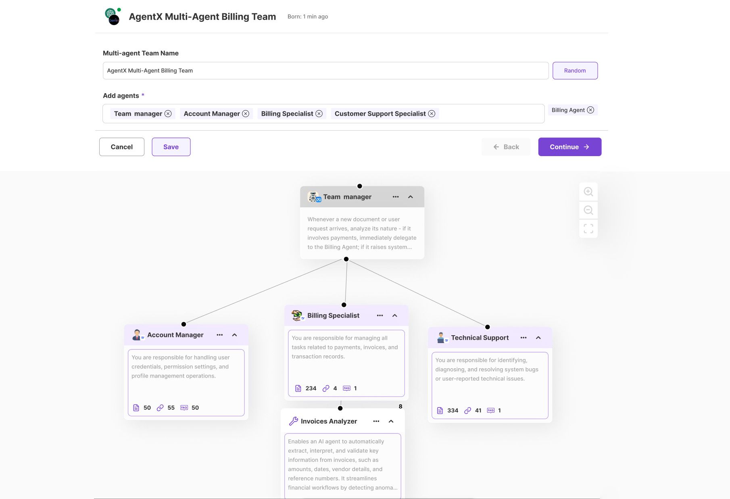Open Billing Specialist node options menu
Viewport: 730px width, 499px height.
[x=380, y=315]
